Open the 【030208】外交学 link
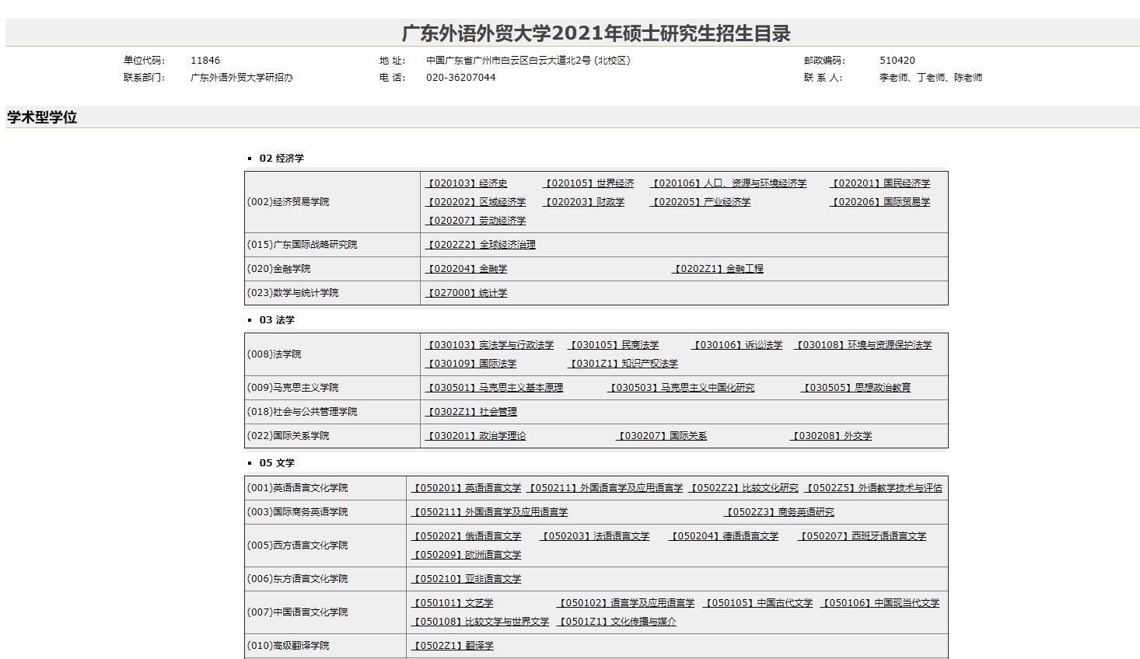Screen dimensions: 1140x659 [831, 436]
